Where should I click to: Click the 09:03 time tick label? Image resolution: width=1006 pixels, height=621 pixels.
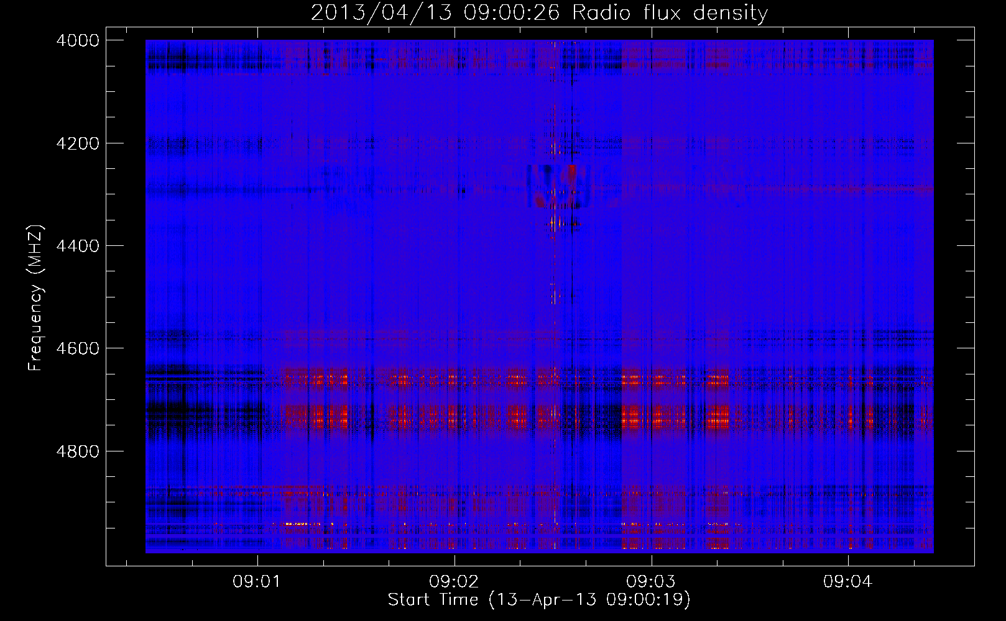(651, 582)
